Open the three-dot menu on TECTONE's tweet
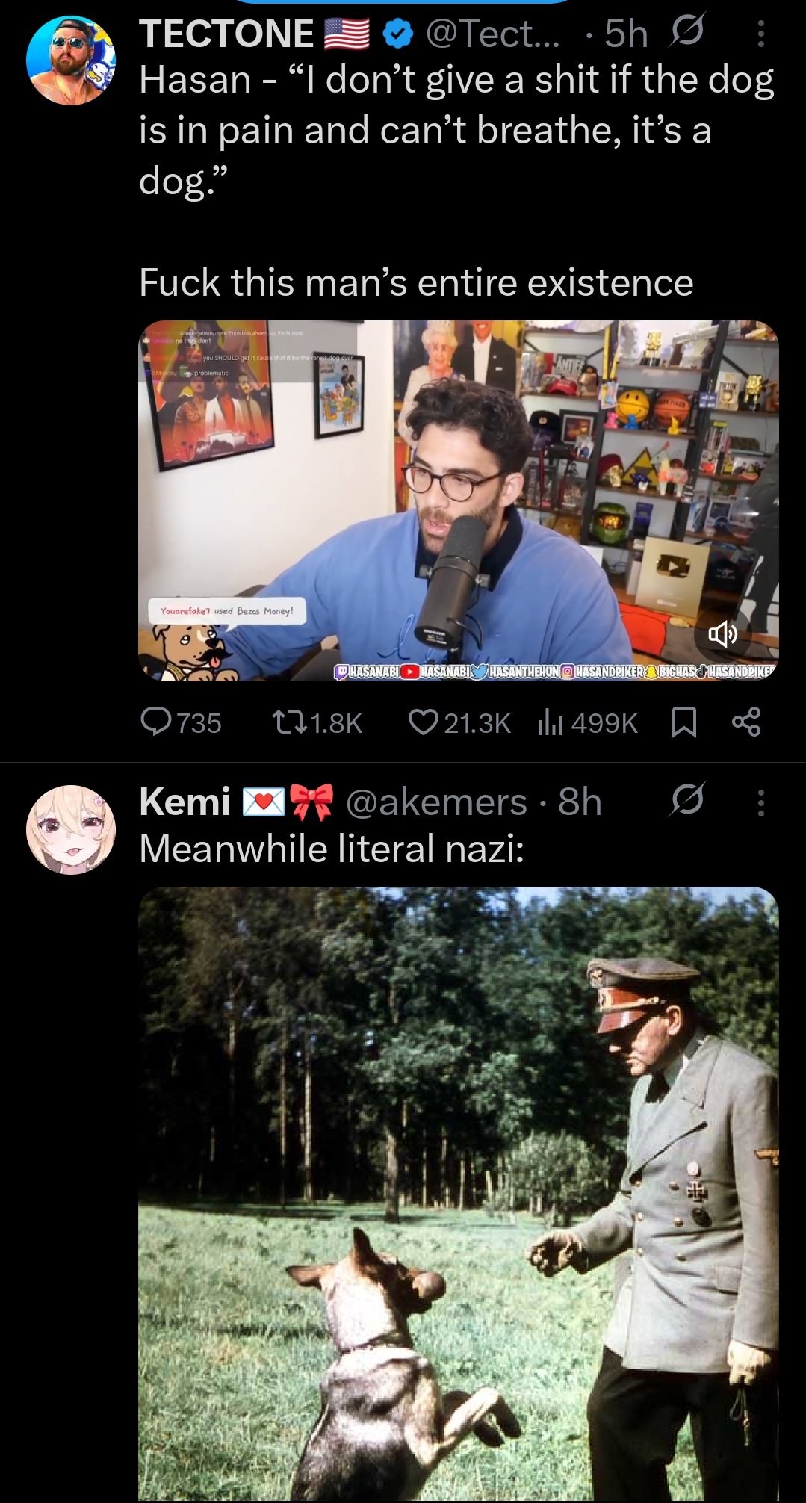The width and height of the screenshot is (806, 1503). point(760,34)
